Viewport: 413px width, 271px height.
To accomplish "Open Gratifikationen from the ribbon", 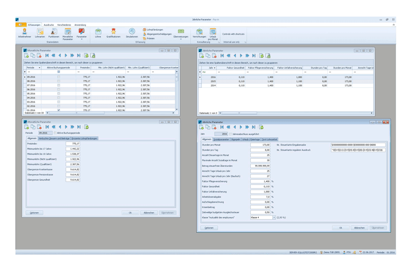I will coord(113,34).
